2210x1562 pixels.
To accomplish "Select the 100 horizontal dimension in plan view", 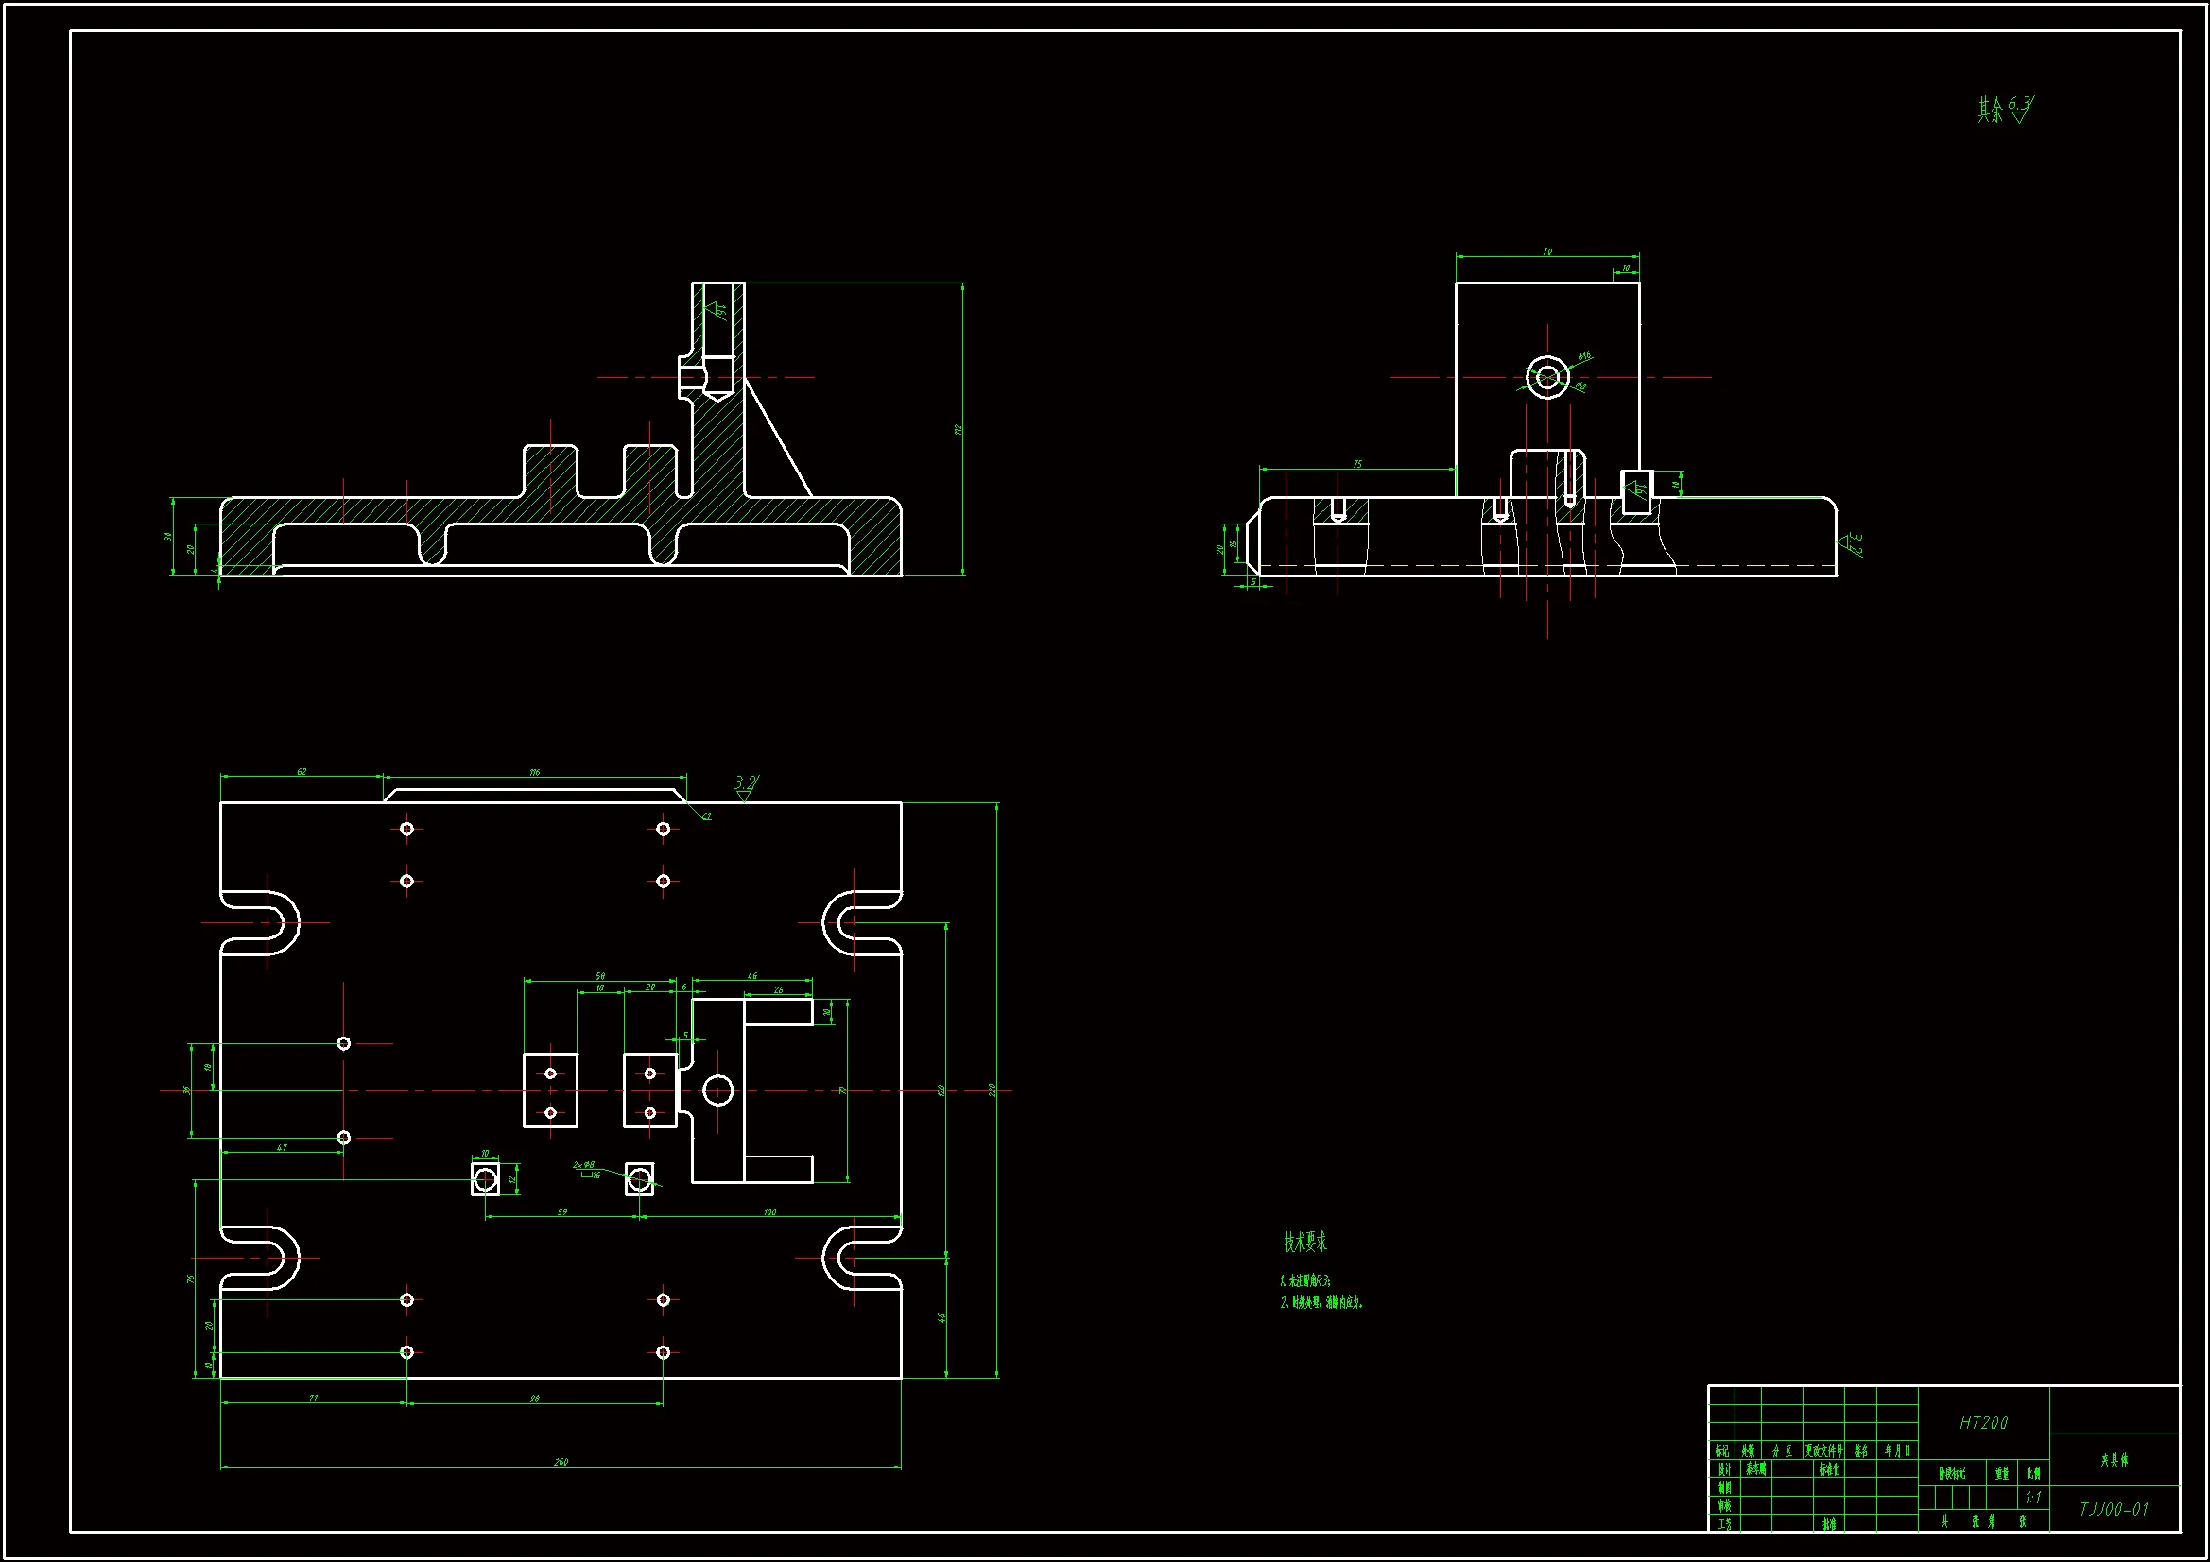I will [770, 1211].
